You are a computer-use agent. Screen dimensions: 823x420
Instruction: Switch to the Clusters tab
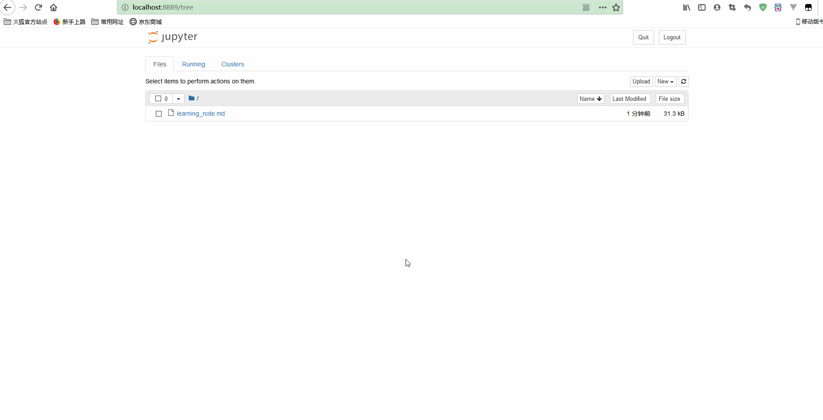click(233, 64)
